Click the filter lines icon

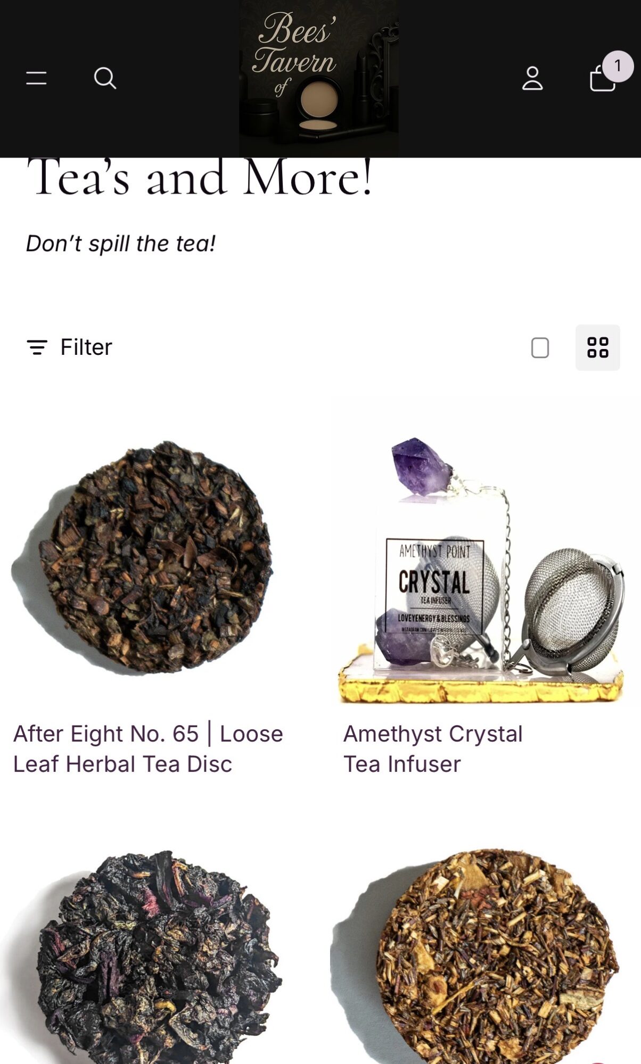37,347
